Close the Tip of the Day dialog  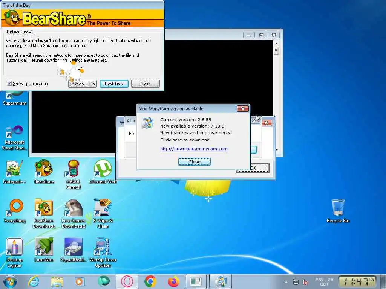tap(145, 84)
